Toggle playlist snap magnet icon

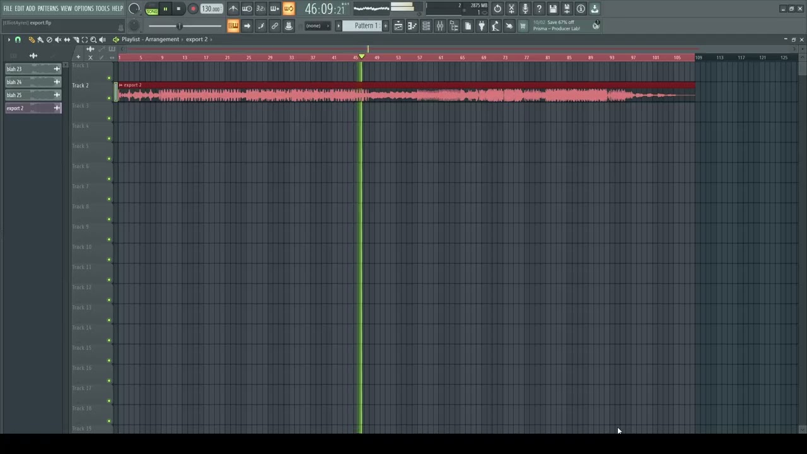pos(18,40)
